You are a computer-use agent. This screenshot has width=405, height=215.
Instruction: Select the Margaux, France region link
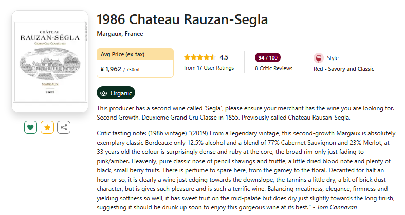pyautogui.click(x=120, y=34)
